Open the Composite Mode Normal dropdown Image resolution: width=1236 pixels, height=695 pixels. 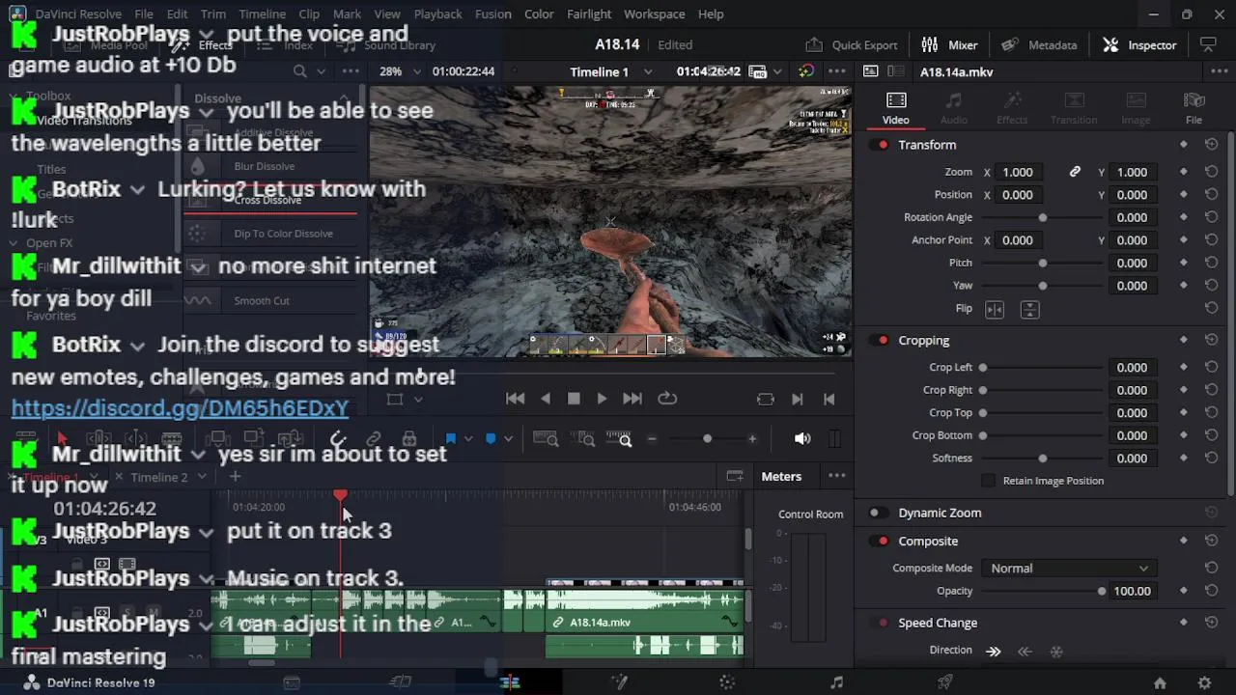click(x=1069, y=569)
